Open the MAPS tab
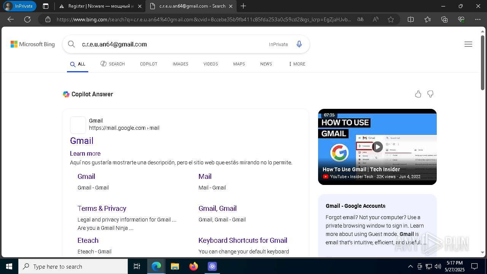The height and width of the screenshot is (274, 487). pos(239,64)
